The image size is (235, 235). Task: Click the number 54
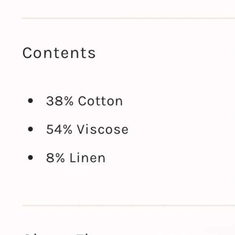54,129
